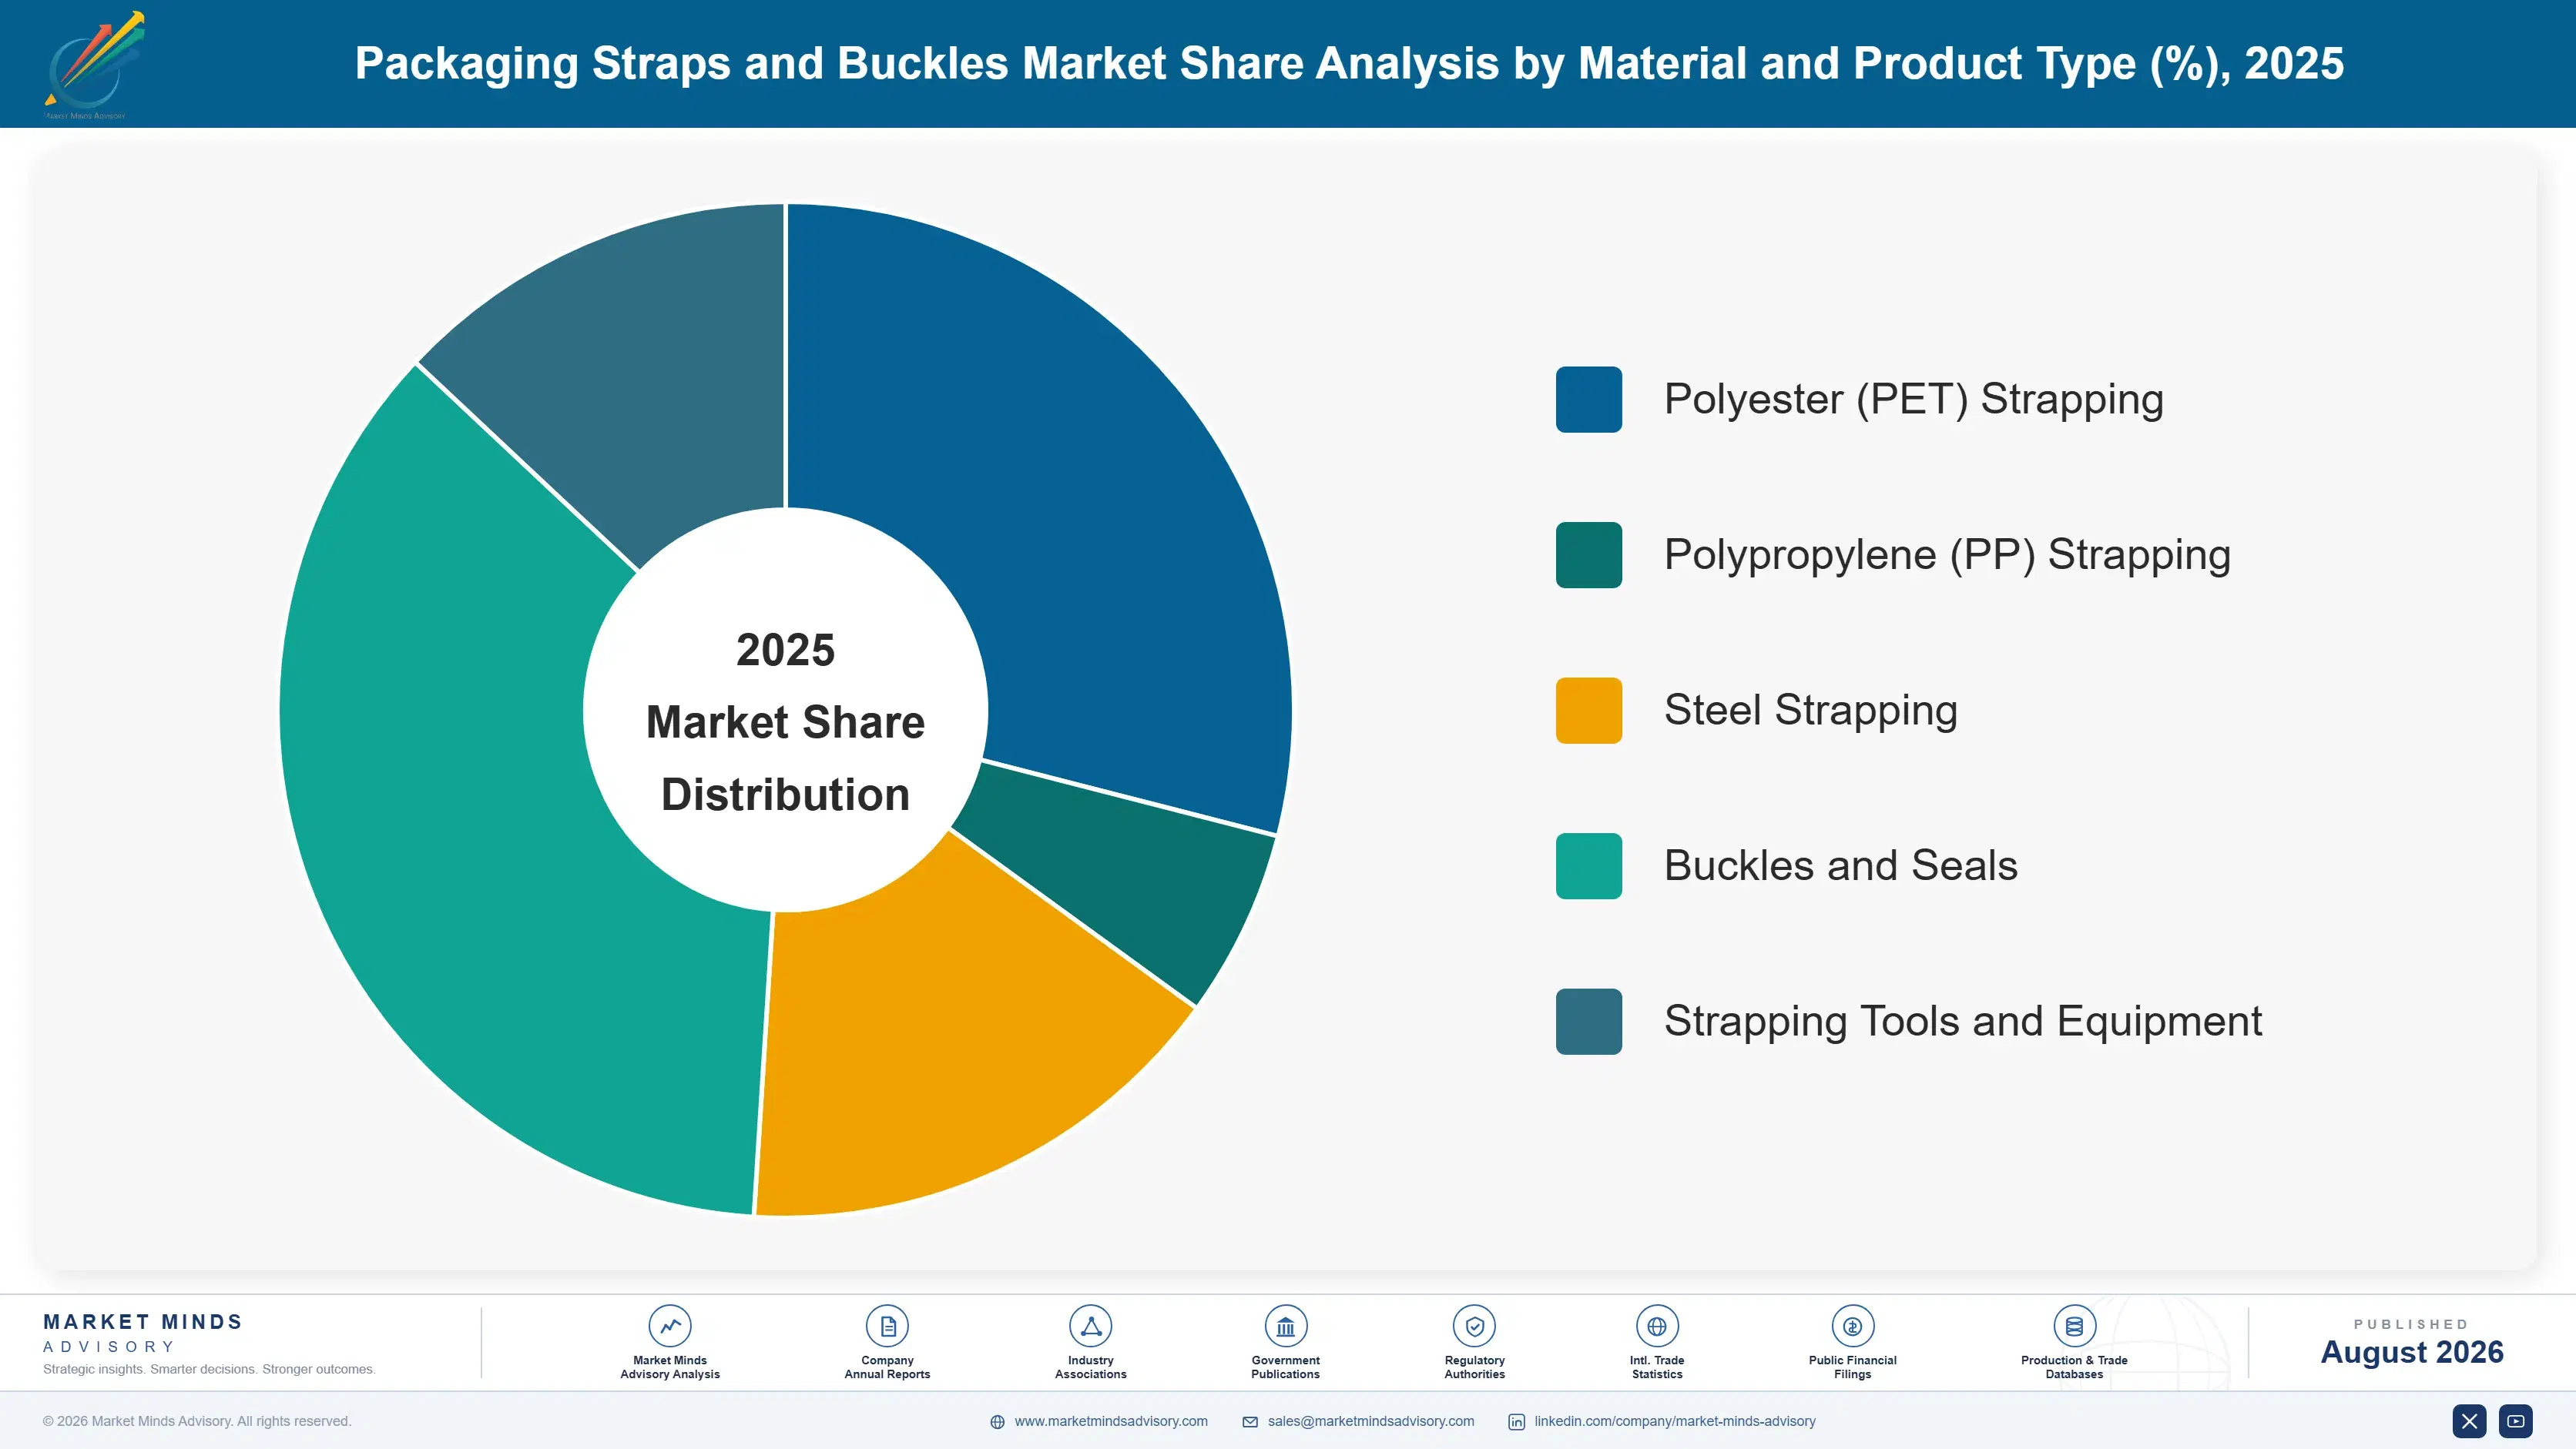Click sales@marketmindsadvisory.com email link

1371,1421
